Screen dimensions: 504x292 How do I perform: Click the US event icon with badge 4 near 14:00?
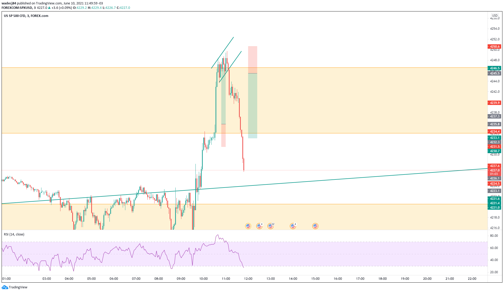point(293,226)
